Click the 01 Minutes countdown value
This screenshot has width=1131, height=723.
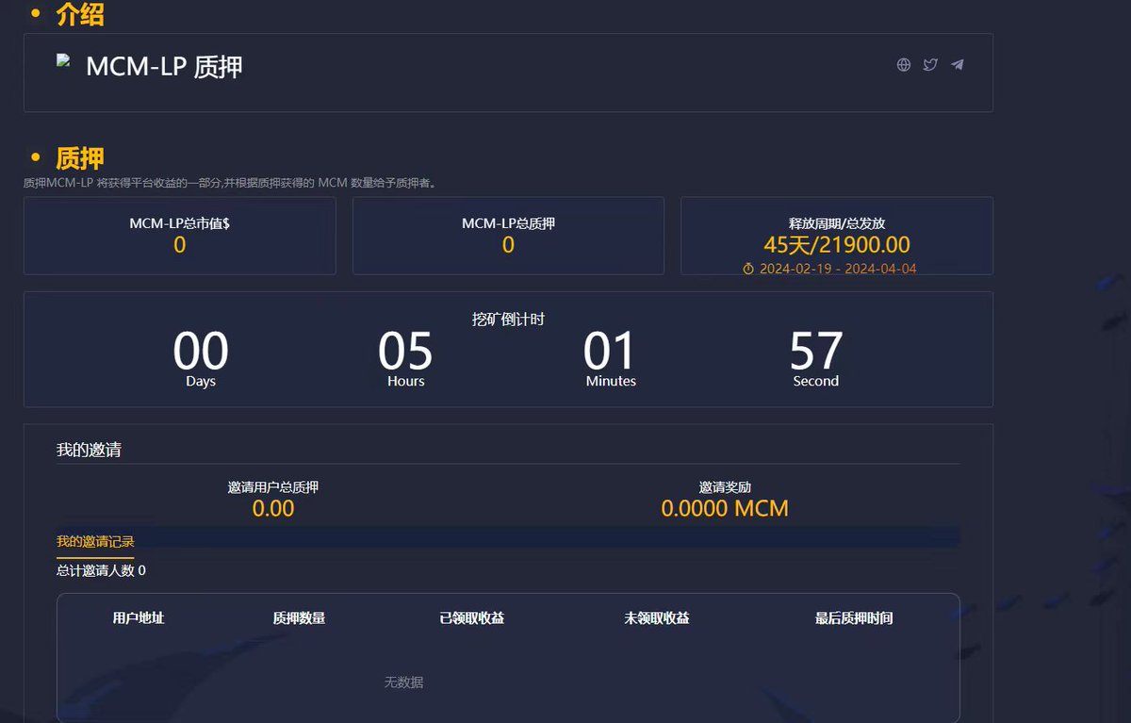click(x=611, y=351)
